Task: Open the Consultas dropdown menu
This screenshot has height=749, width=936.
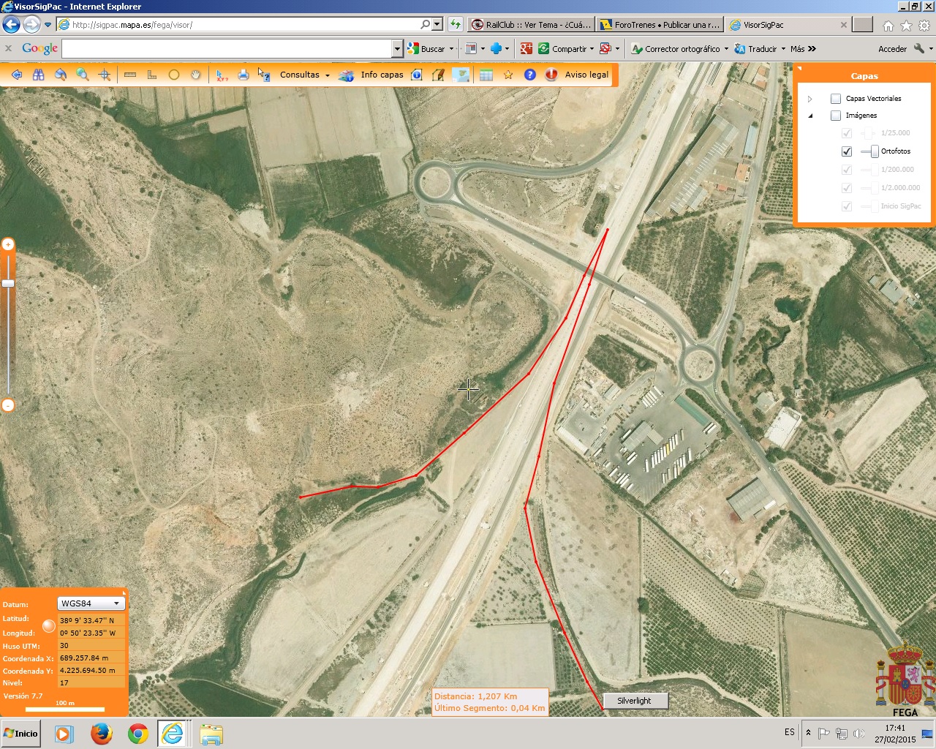Action: 304,75
